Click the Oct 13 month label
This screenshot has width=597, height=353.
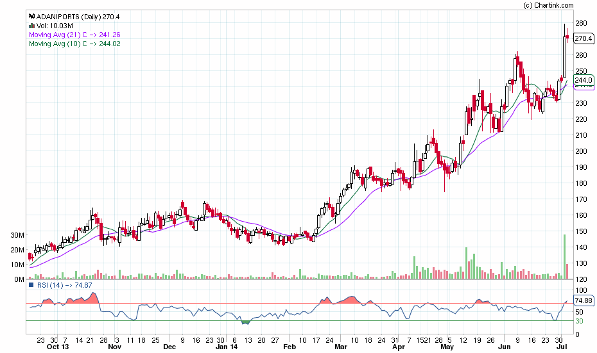58,347
